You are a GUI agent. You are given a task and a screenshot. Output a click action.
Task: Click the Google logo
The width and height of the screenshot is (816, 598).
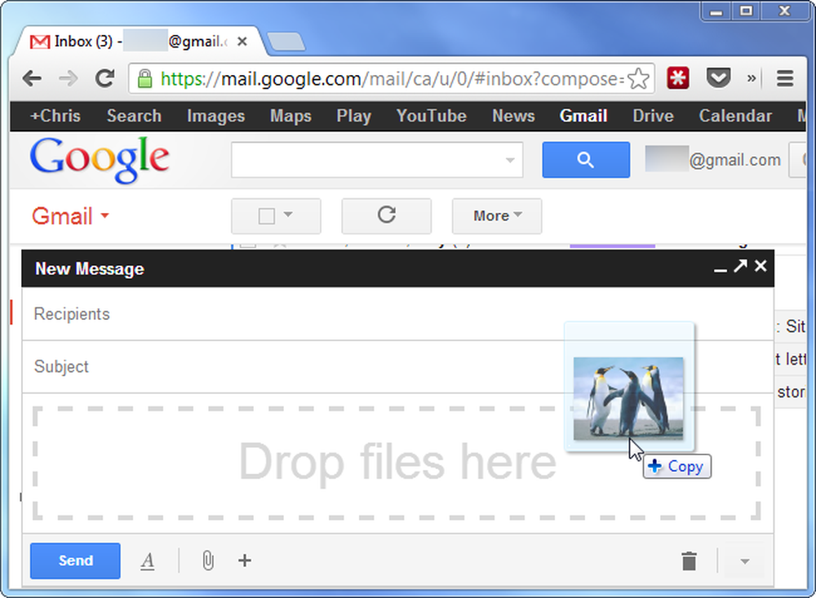pyautogui.click(x=100, y=160)
